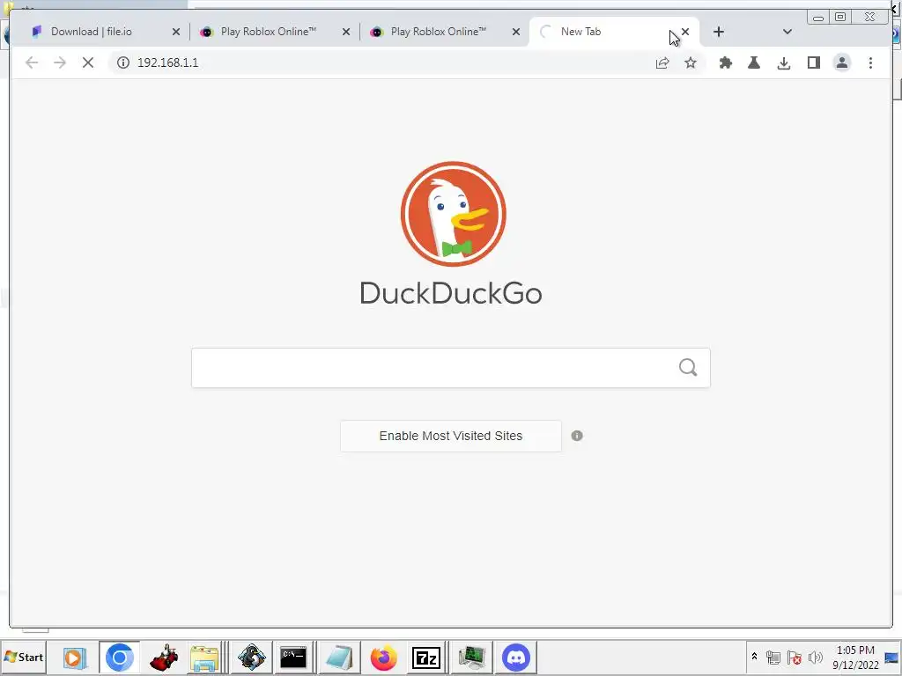This screenshot has height=676, width=902.
Task: Open the volume speaker tray icon
Action: point(815,658)
